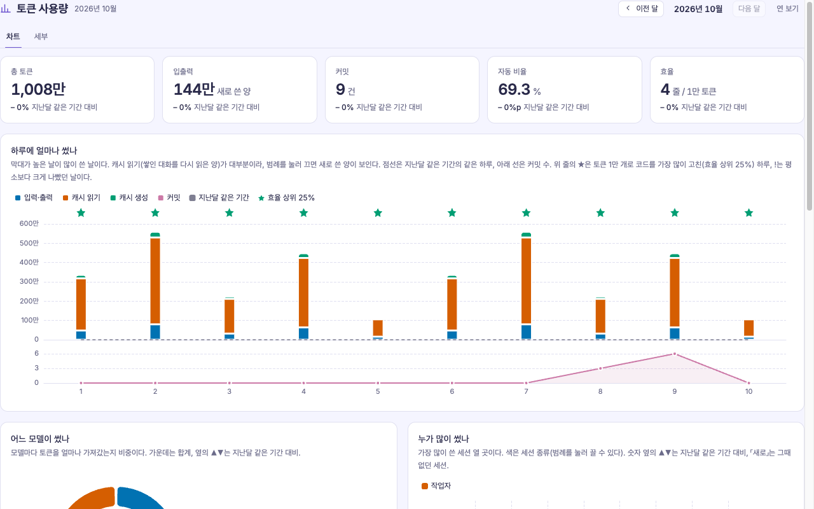Viewport: 814px width, 509px height.
Task: Click the green star above day 3
Action: click(x=230, y=213)
